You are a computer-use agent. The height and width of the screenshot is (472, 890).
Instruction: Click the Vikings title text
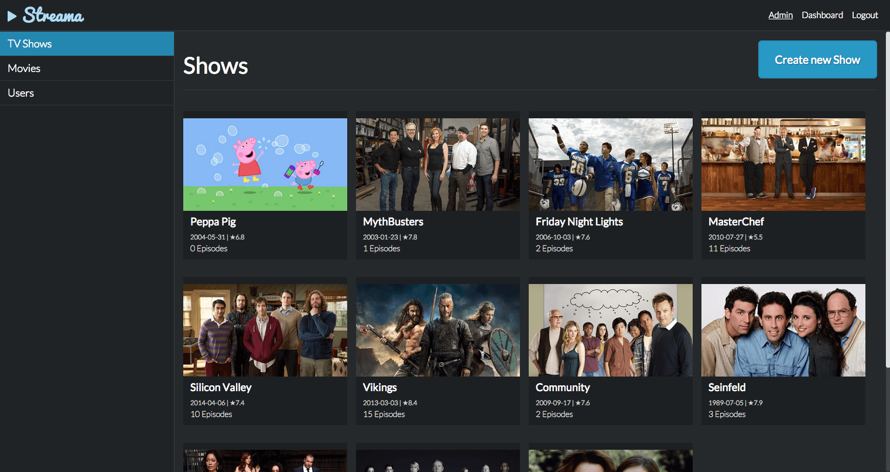[380, 388]
